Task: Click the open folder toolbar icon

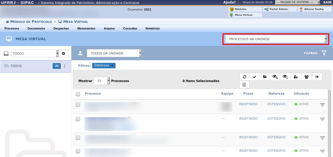Action: click(x=265, y=77)
